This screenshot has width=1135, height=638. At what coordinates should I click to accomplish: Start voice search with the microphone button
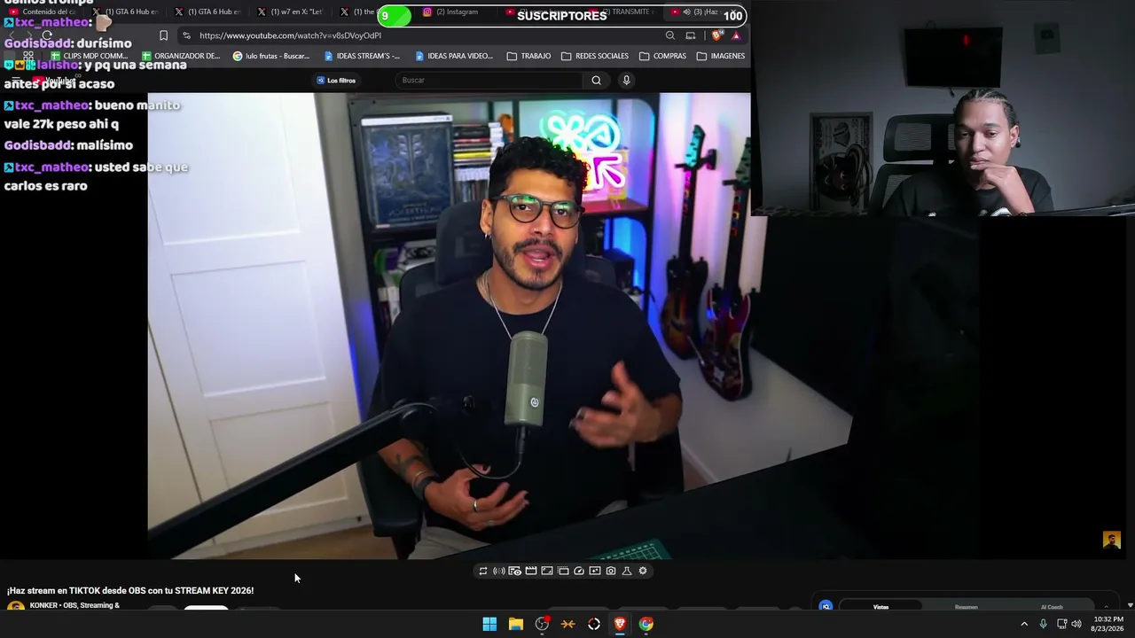pos(626,81)
